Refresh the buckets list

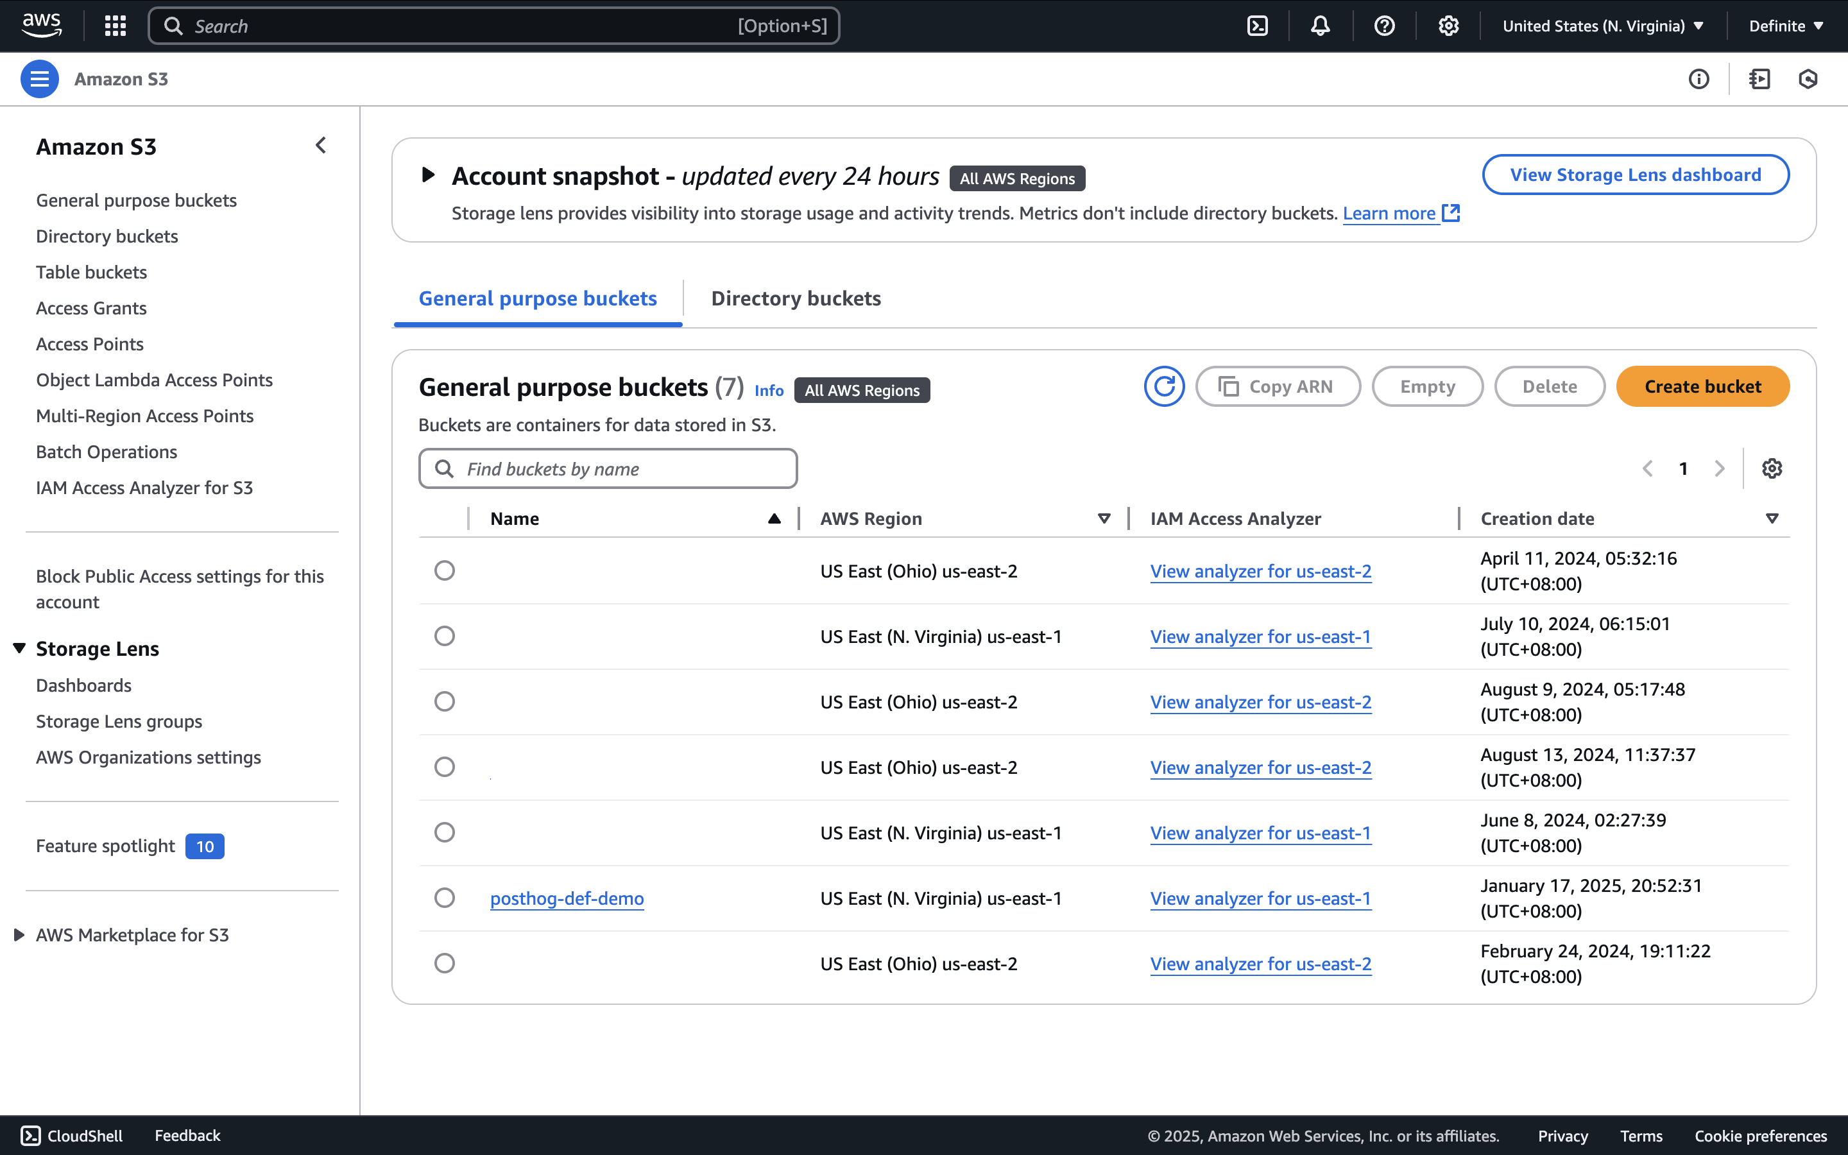point(1164,386)
